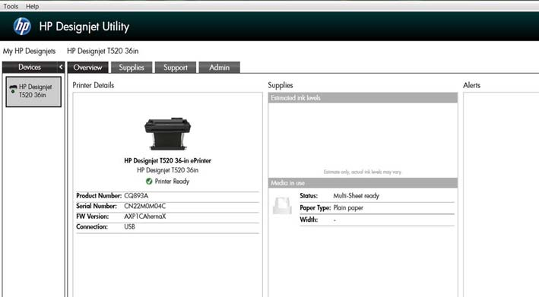Click the small printer icon in the device list
Viewport: 539px width, 297px height.
click(13, 89)
